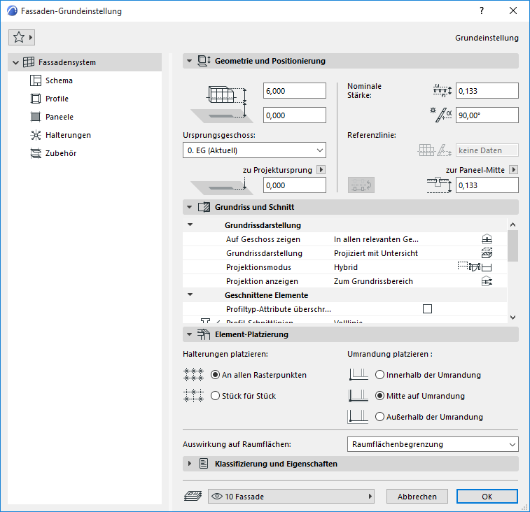The image size is (530, 512).
Task: Open the Paneele settings page
Action: pyautogui.click(x=59, y=117)
